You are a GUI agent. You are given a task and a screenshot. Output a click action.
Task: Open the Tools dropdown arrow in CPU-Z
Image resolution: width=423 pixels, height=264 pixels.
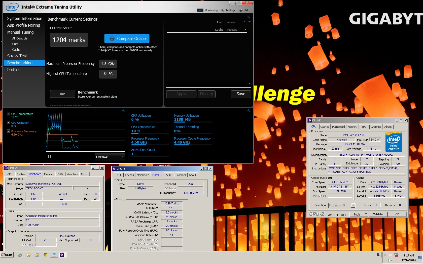click(x=366, y=214)
